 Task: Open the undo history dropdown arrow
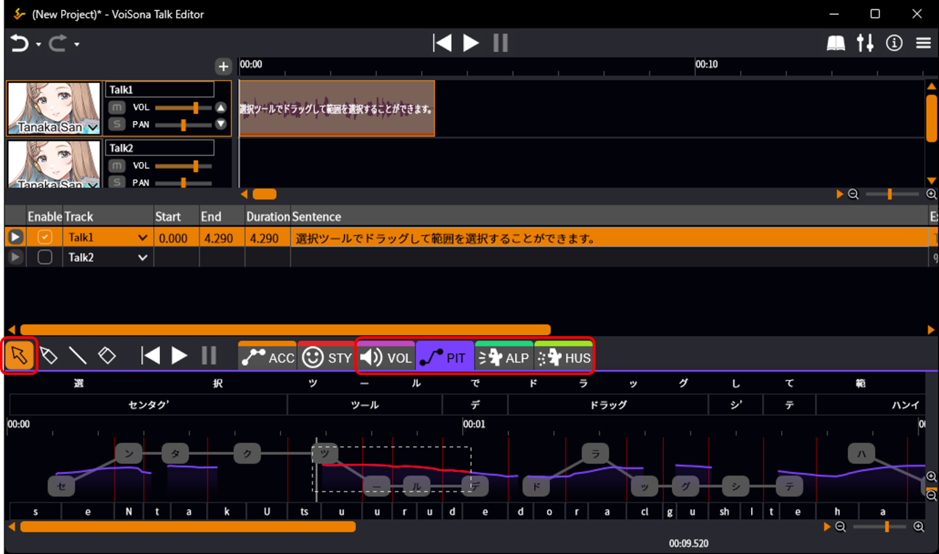pos(38,45)
